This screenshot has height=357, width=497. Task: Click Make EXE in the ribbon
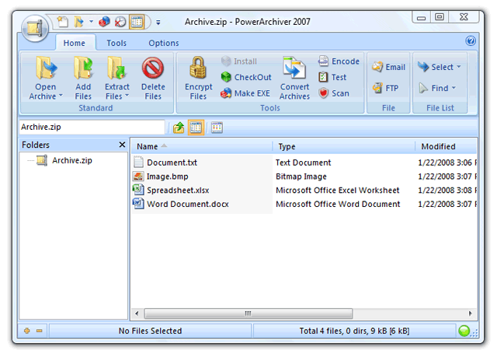[245, 93]
